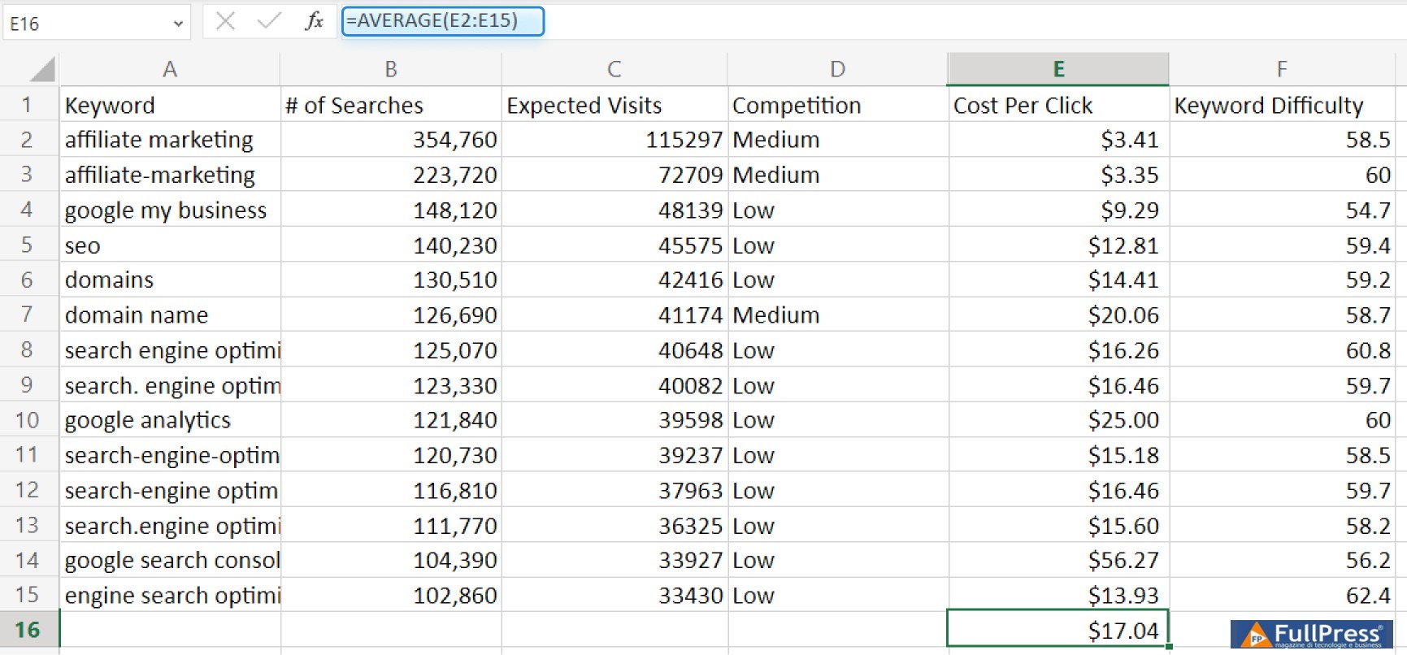
Task: Select the 'domain name' keyword cell
Action: click(170, 314)
